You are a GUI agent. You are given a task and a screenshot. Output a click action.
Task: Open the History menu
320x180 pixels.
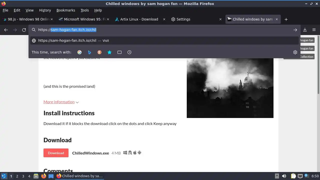pos(45,10)
